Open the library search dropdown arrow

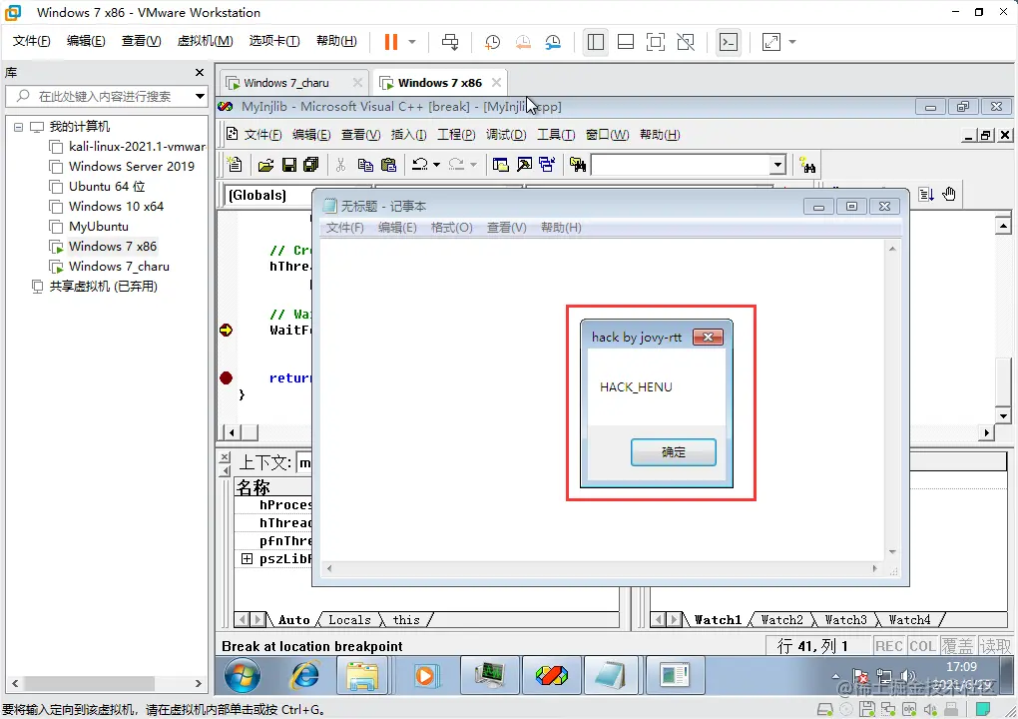[x=200, y=96]
